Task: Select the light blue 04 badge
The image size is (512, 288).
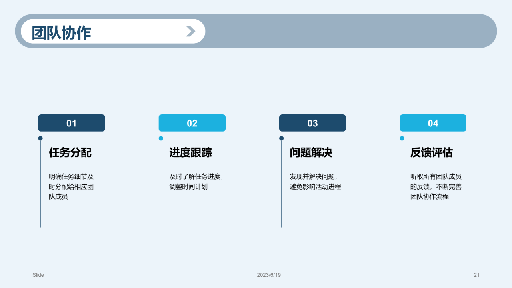Action: [433, 123]
